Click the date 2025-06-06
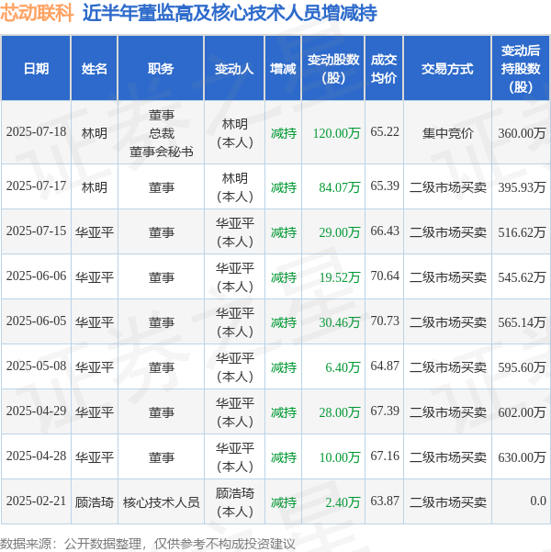The width and height of the screenshot is (551, 552). pyautogui.click(x=36, y=276)
